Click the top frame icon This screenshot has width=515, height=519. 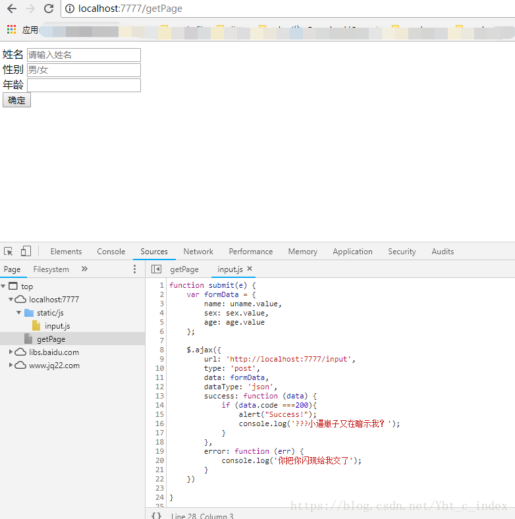[x=13, y=286]
